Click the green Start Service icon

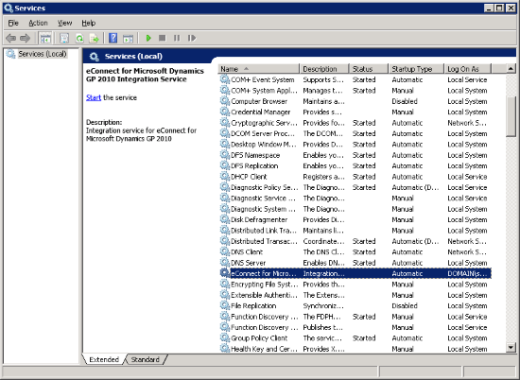click(148, 38)
